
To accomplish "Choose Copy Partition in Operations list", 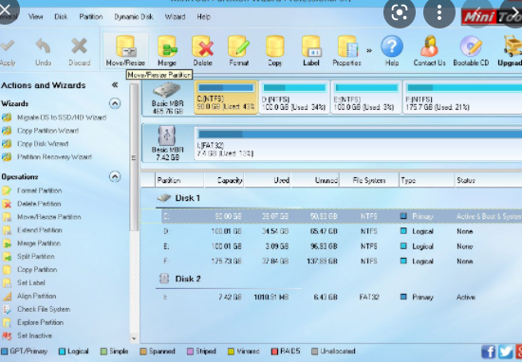I will pyautogui.click(x=29, y=269).
